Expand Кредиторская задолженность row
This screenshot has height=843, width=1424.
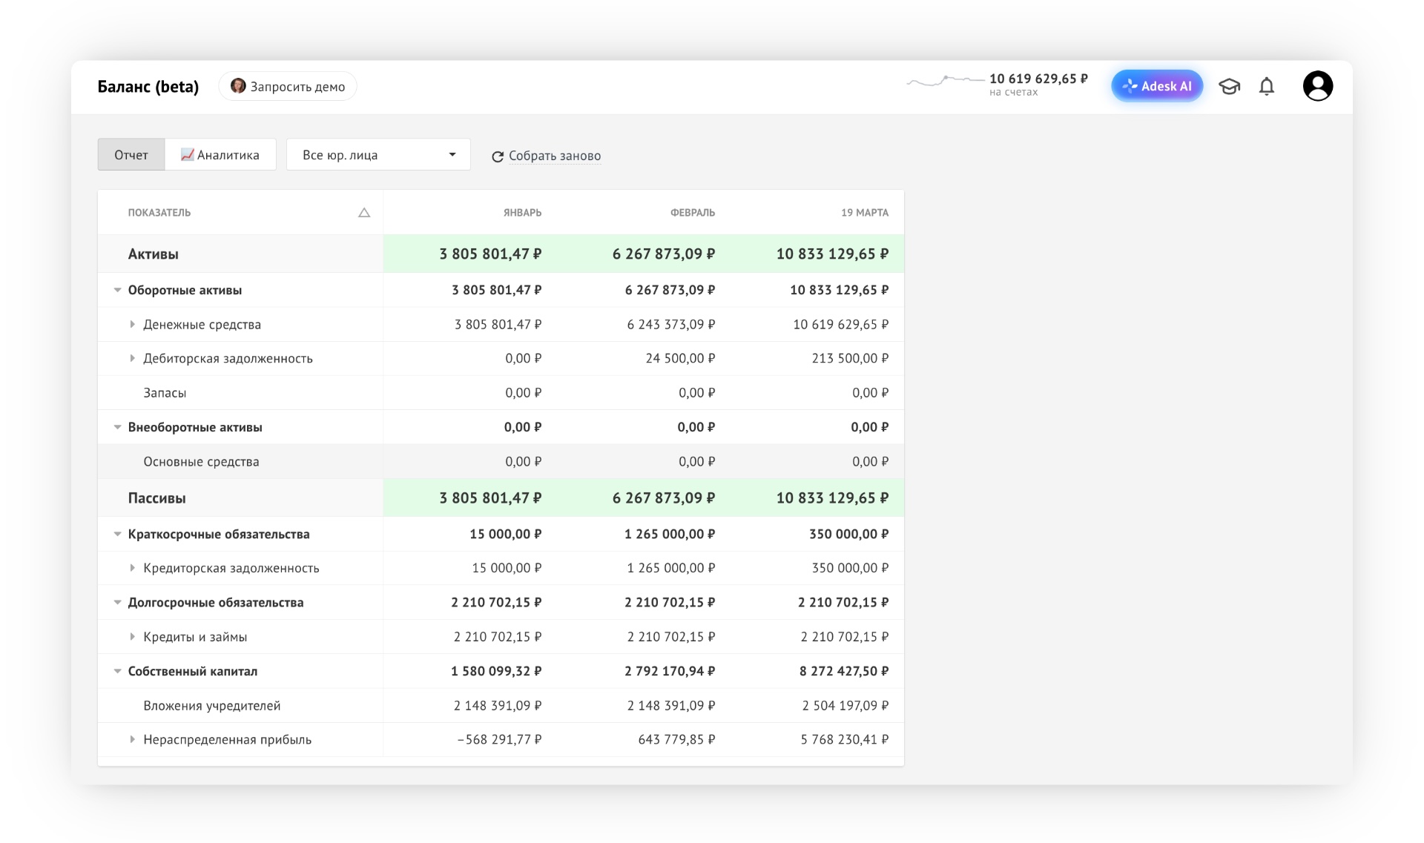[132, 568]
